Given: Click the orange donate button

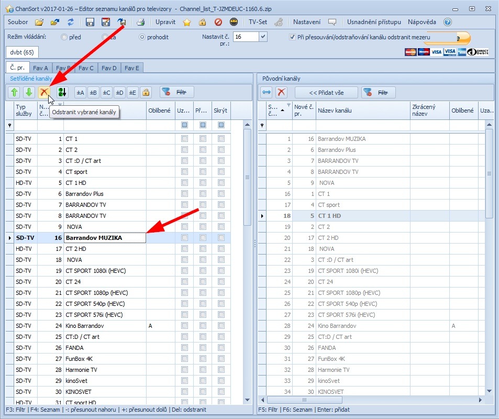Looking at the screenshot, I should (x=447, y=38).
